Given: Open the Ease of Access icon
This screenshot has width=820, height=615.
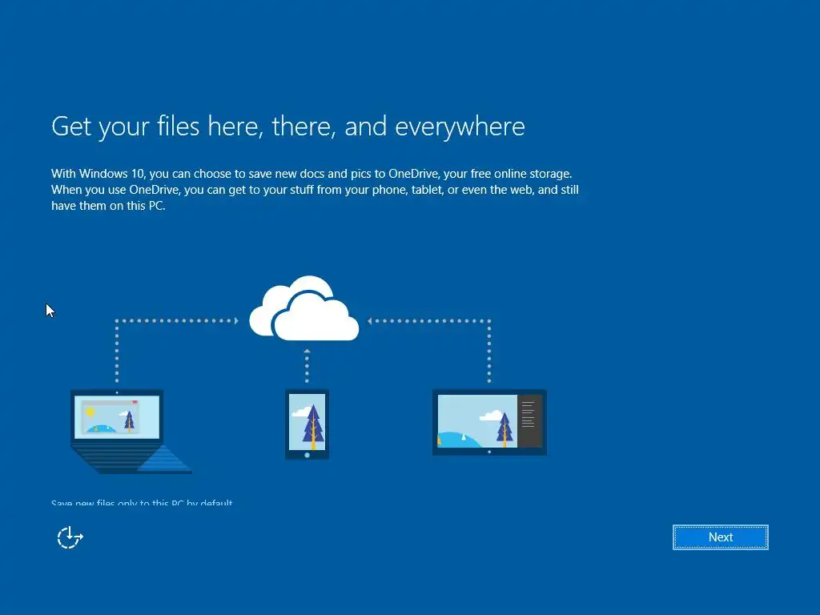Looking at the screenshot, I should (70, 537).
